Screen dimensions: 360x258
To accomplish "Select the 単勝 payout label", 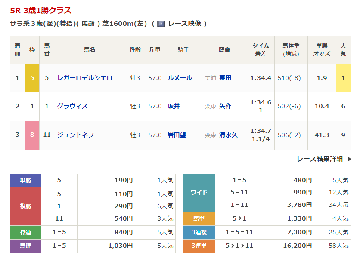I will [25, 181].
